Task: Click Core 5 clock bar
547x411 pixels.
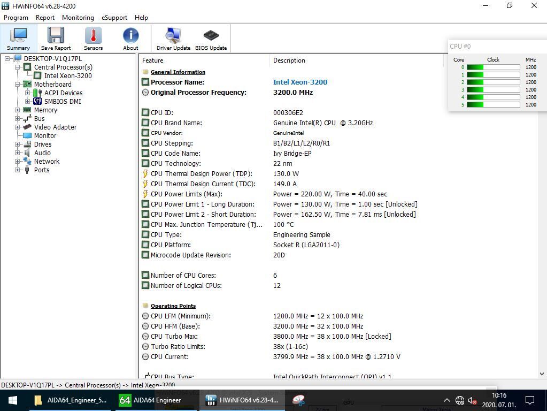Action: (x=494, y=104)
